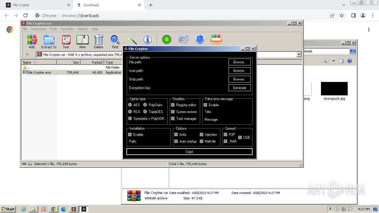
Task: Click the Share page icon in Chrome
Action: 332,15
